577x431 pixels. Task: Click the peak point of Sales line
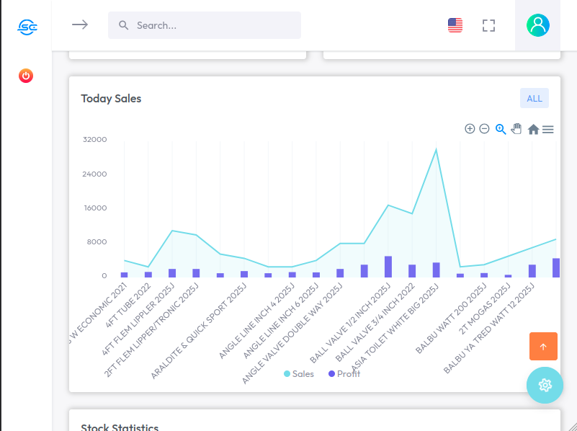click(436, 150)
